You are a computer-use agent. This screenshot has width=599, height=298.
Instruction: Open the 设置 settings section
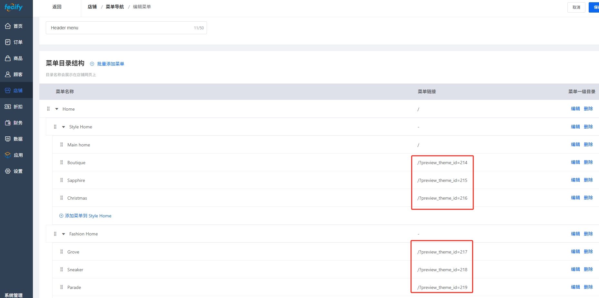tap(14, 171)
